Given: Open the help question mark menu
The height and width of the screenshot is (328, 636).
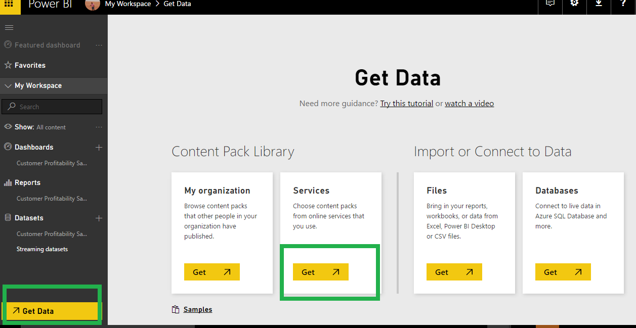Looking at the screenshot, I should (x=623, y=4).
